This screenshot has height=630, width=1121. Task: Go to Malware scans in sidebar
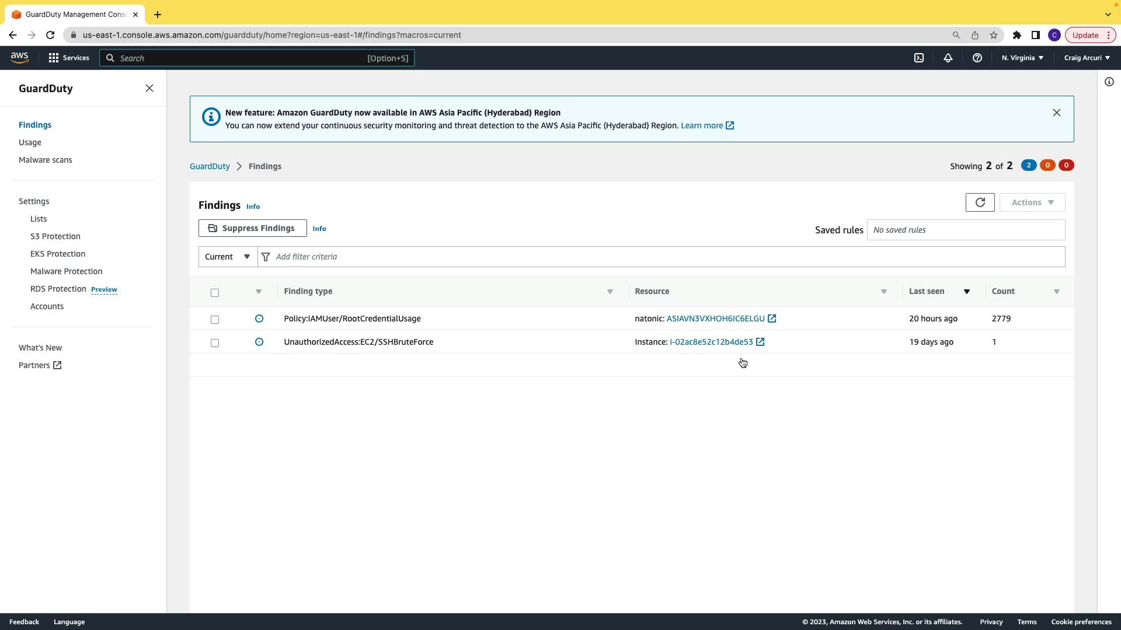(46, 160)
